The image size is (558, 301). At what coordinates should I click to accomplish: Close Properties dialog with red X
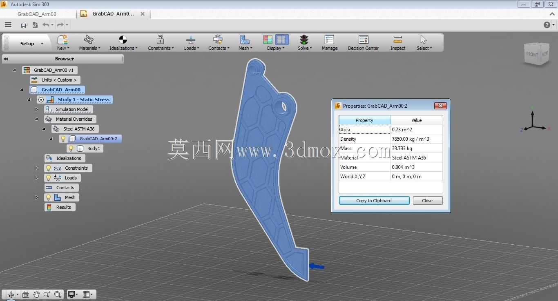pos(440,106)
